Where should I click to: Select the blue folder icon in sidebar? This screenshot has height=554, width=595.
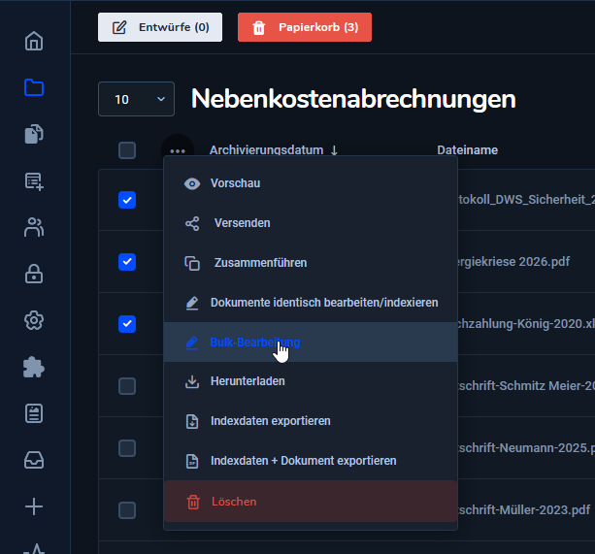pyautogui.click(x=34, y=87)
